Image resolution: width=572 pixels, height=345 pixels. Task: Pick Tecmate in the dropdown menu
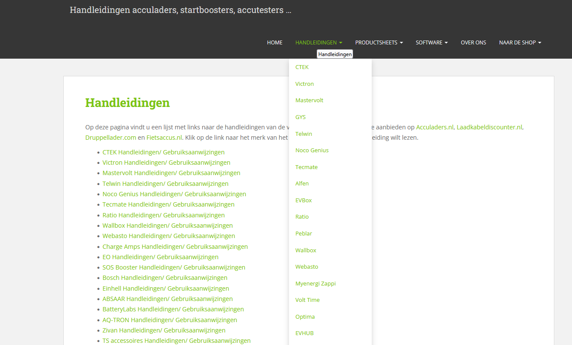[307, 167]
